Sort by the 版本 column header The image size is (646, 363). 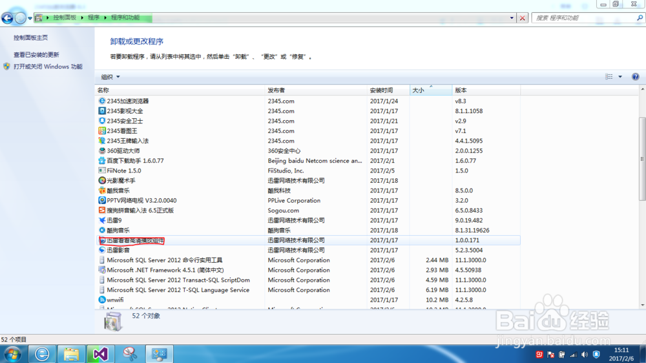486,90
